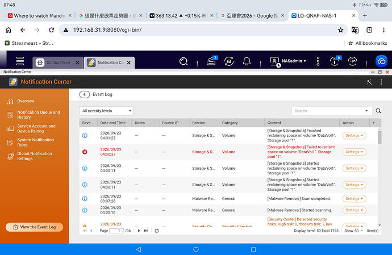Jump to the first page of events
Image resolution: width=392 pixels, height=255 pixels.
click(85, 231)
